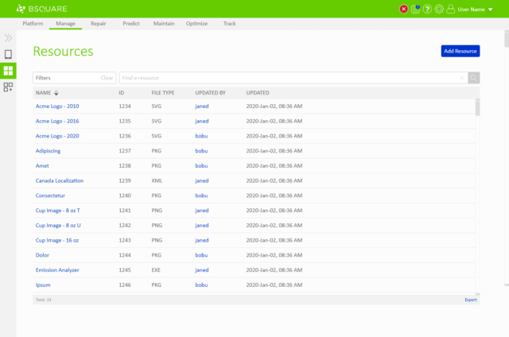Screen dimensions: 509x337
Task: Click the Export link below table
Action: point(471,300)
